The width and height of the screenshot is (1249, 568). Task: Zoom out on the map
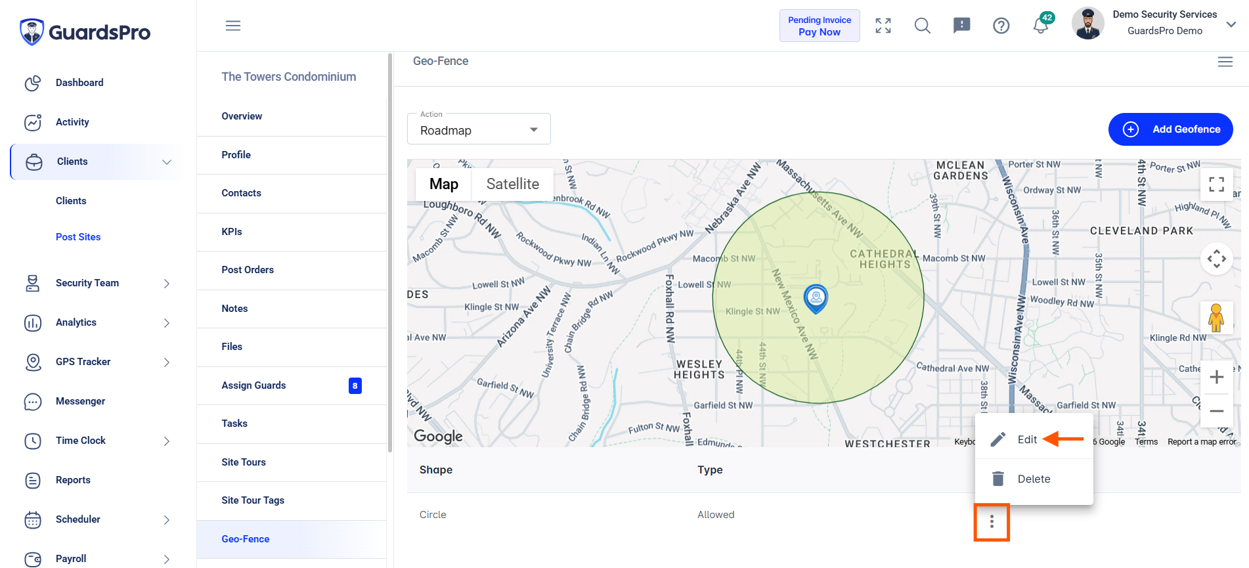[1217, 411]
